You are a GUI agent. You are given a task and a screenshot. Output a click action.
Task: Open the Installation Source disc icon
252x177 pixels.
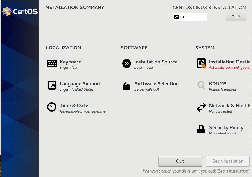[x=127, y=63]
